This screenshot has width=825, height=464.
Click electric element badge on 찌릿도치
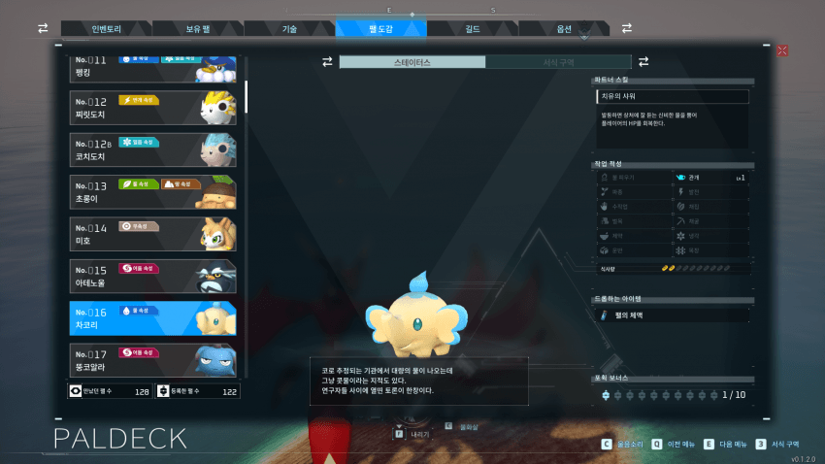click(x=139, y=100)
